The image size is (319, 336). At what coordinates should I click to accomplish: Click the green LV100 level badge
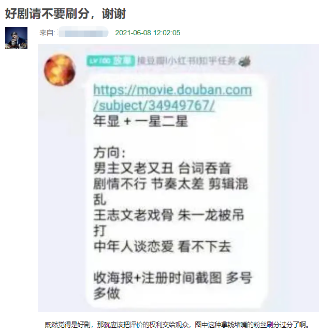tap(110, 61)
